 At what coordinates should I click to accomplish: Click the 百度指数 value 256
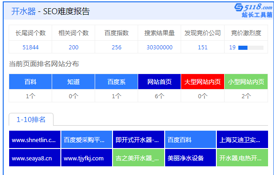pyautogui.click(x=116, y=47)
